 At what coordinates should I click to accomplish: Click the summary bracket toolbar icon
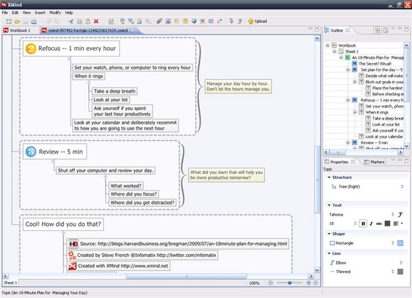pyautogui.click(x=211, y=21)
